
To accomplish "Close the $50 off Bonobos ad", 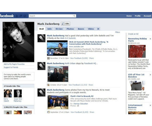I will pos(150,75).
